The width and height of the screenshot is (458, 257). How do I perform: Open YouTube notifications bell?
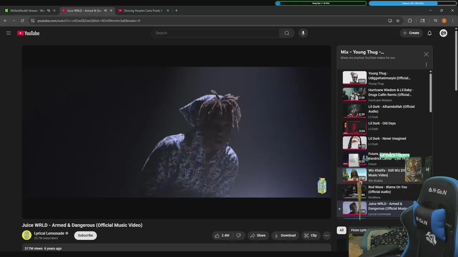[429, 33]
